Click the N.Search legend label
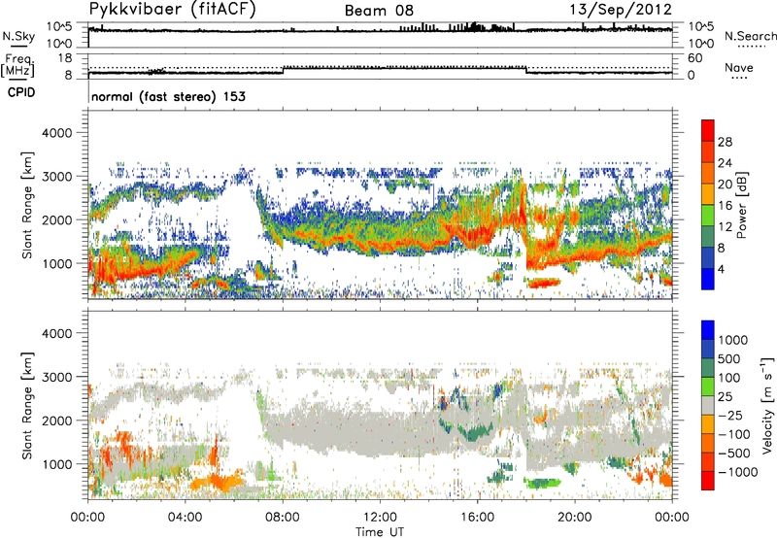This screenshot has width=777, height=538. (751, 36)
